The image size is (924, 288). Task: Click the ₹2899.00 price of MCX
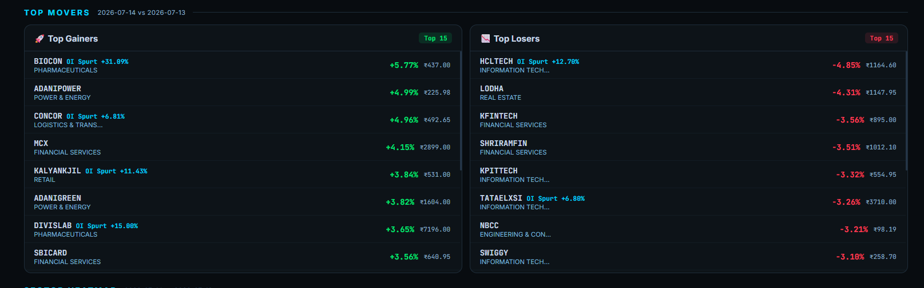pos(435,148)
